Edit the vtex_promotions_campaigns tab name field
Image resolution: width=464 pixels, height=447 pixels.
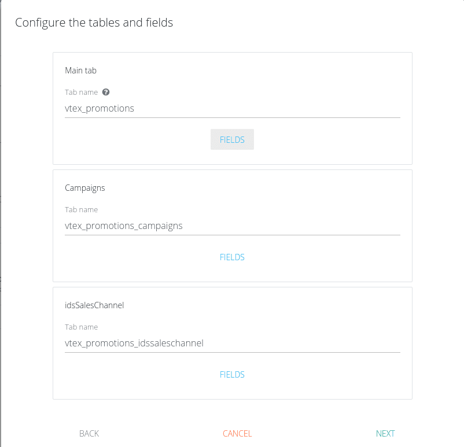(231, 226)
